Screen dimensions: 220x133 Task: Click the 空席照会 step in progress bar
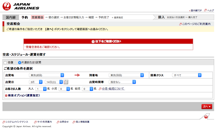pyautogui.click(x=37, y=17)
